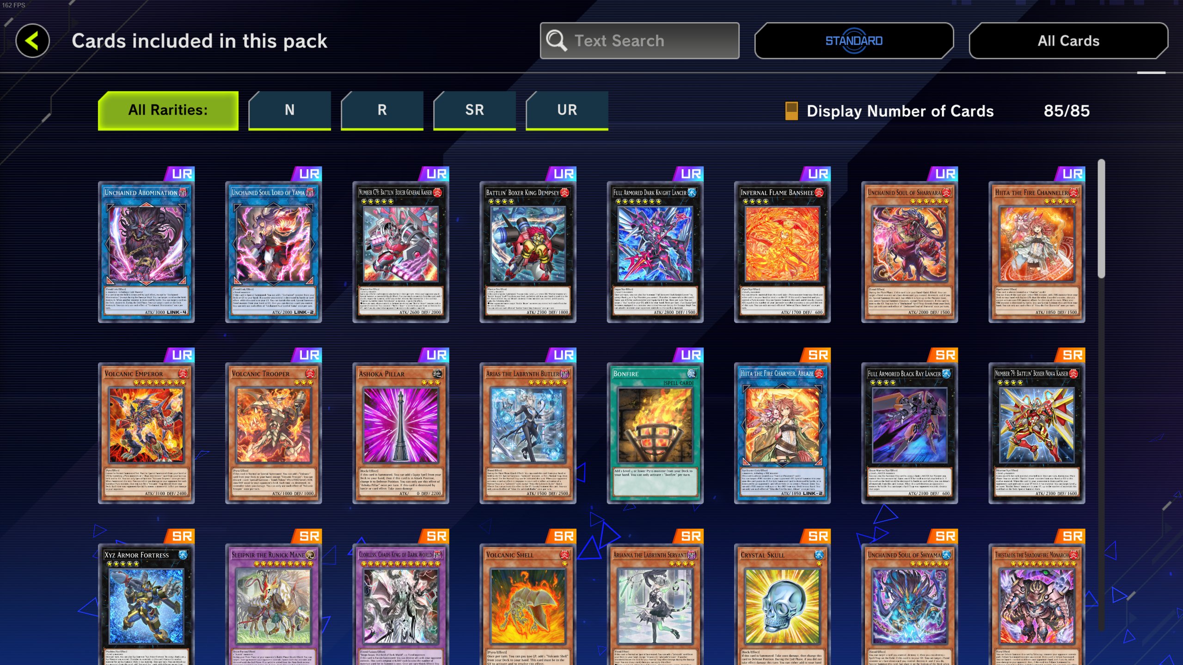Filter by the N rarity tab
1183x665 pixels.
[290, 110]
